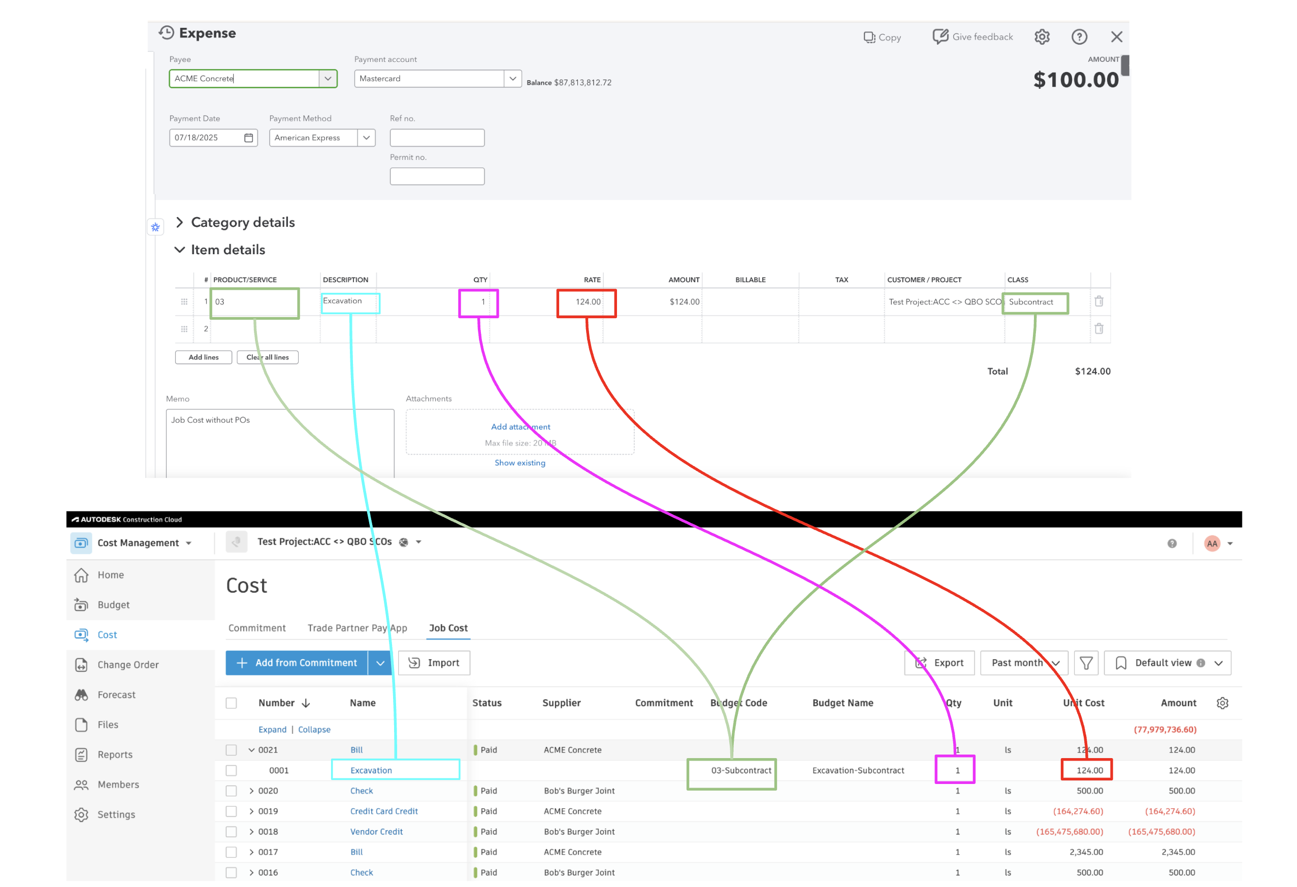
Task: Open Give feedback in Expense header
Action: pos(972,37)
